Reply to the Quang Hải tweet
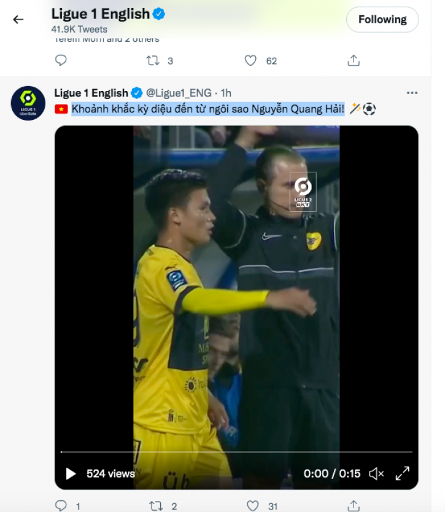 point(61,505)
